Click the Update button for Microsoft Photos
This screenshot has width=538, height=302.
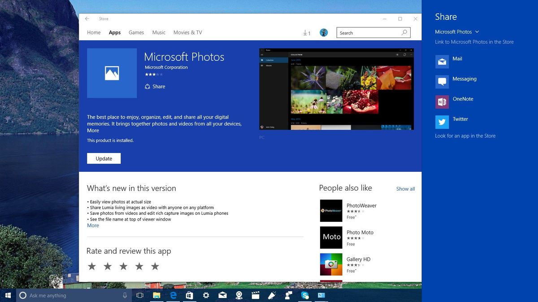pos(104,158)
